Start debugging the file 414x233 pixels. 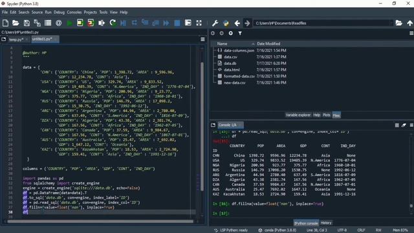pos(123,23)
